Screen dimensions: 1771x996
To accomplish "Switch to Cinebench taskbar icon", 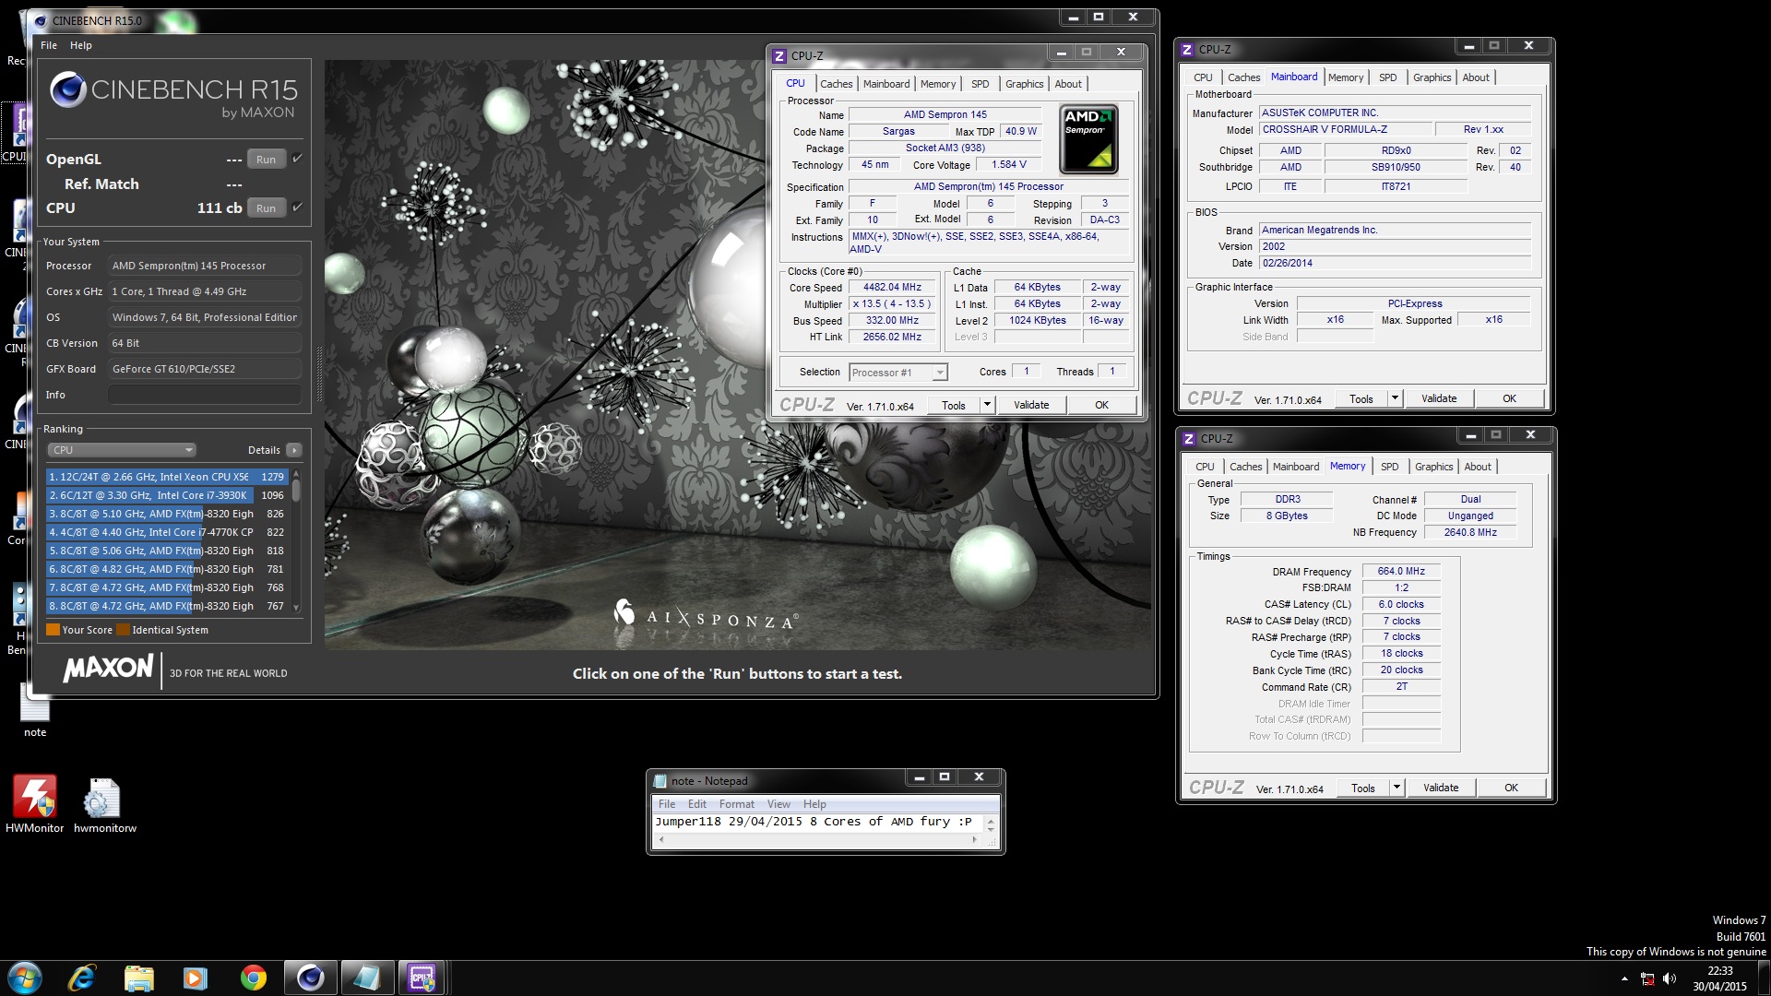I will coord(310,978).
